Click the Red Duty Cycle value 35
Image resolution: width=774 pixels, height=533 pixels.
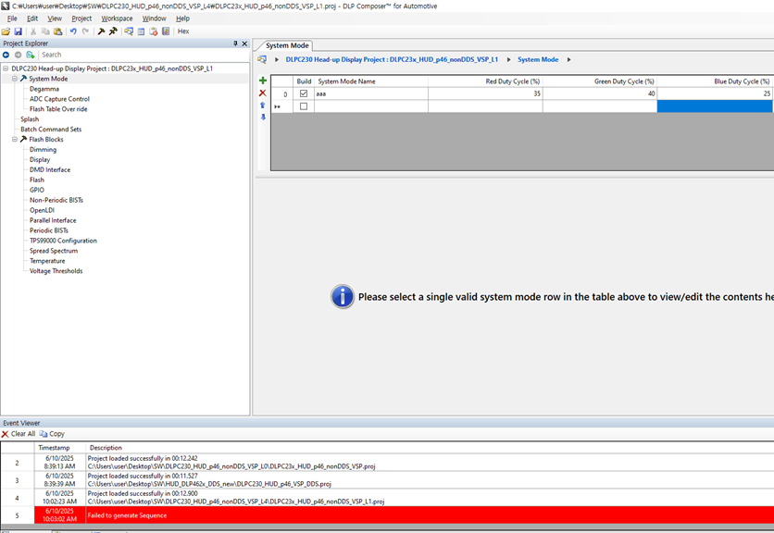point(486,93)
